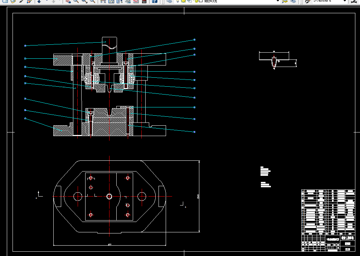This screenshot has width=360, height=256.
Task: Open the Layer Properties Manager icon
Action: (169, 1)
